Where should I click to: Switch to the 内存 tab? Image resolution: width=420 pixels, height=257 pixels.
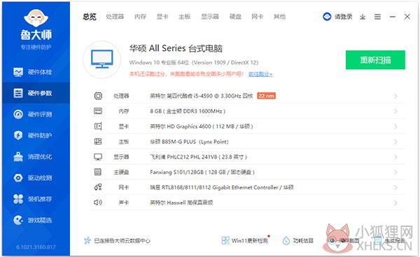pyautogui.click(x=141, y=17)
